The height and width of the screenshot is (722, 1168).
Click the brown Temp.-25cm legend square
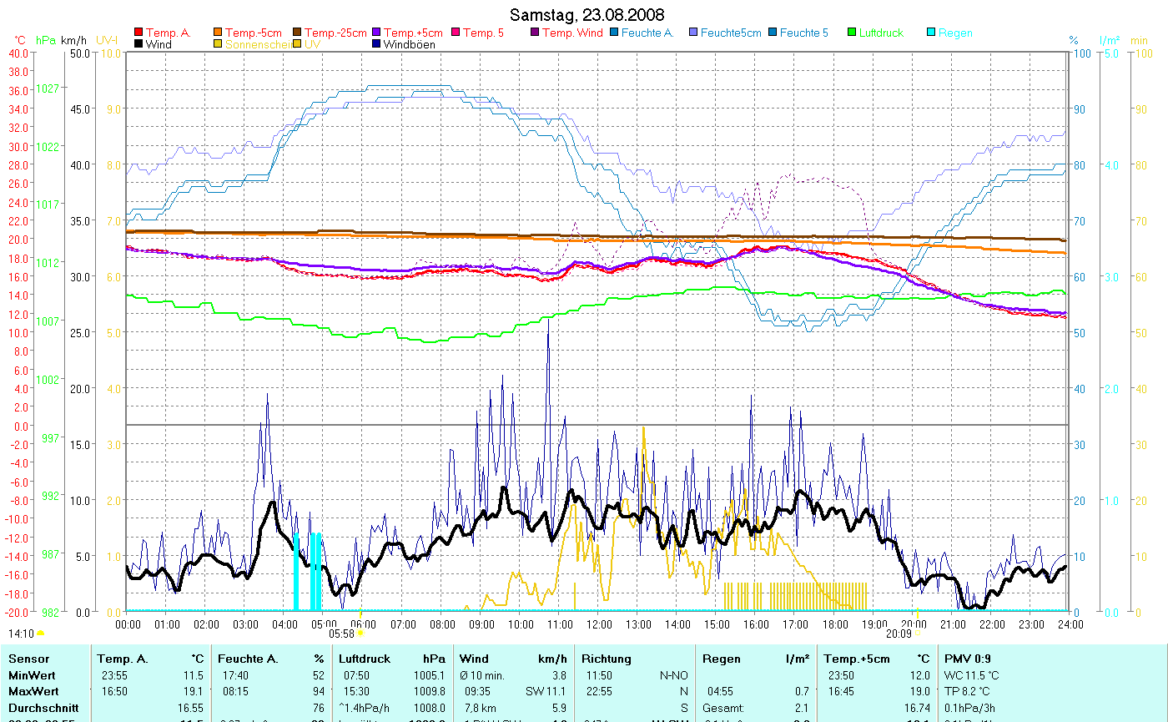click(x=297, y=33)
